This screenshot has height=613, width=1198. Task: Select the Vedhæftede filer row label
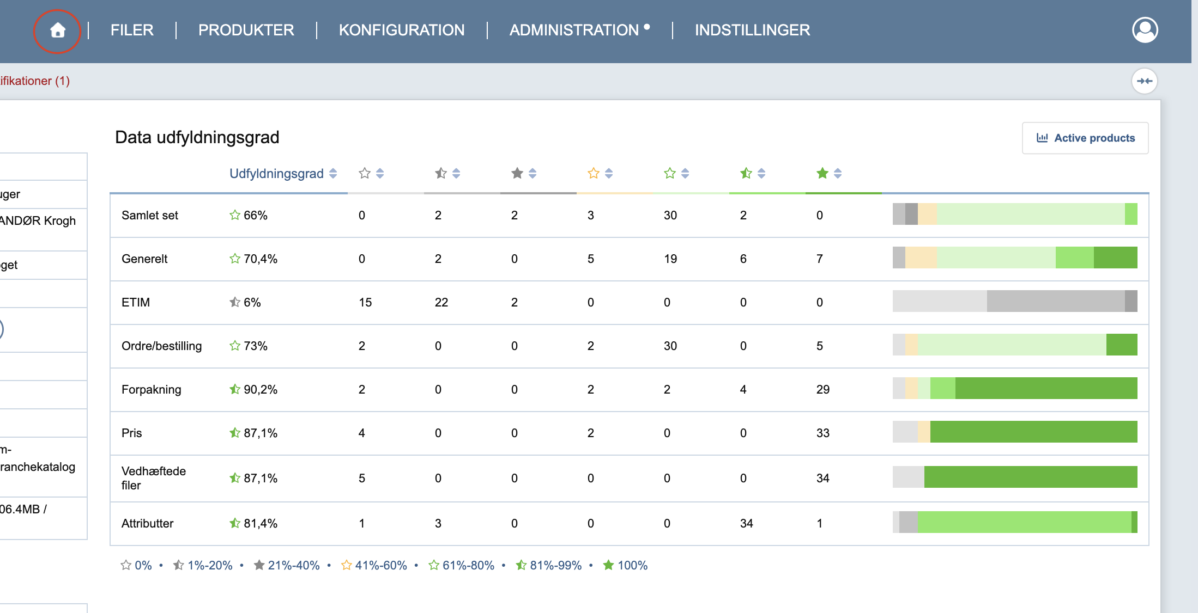154,478
